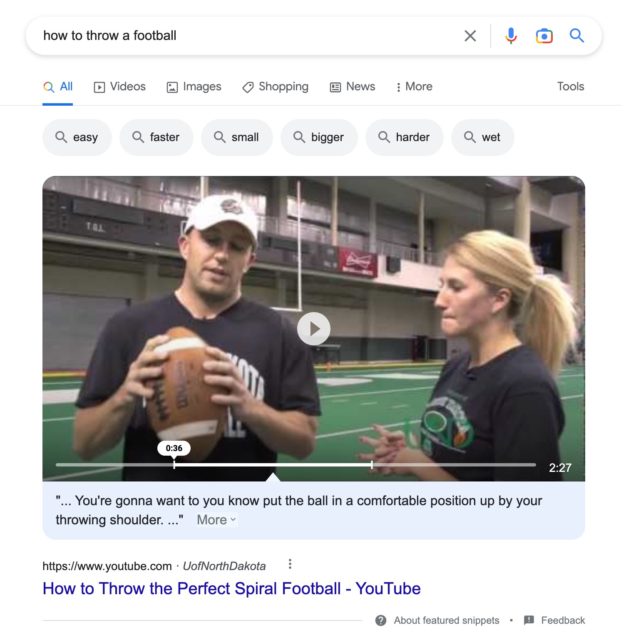Open Google Lens camera search

[544, 36]
